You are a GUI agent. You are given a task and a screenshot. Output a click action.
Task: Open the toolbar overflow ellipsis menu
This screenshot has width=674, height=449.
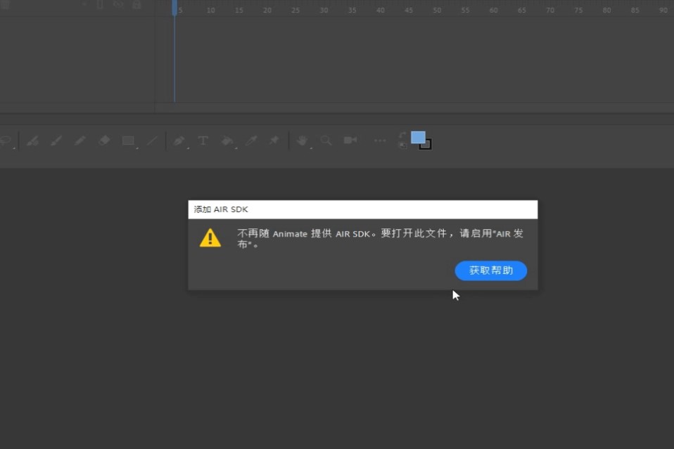click(380, 141)
